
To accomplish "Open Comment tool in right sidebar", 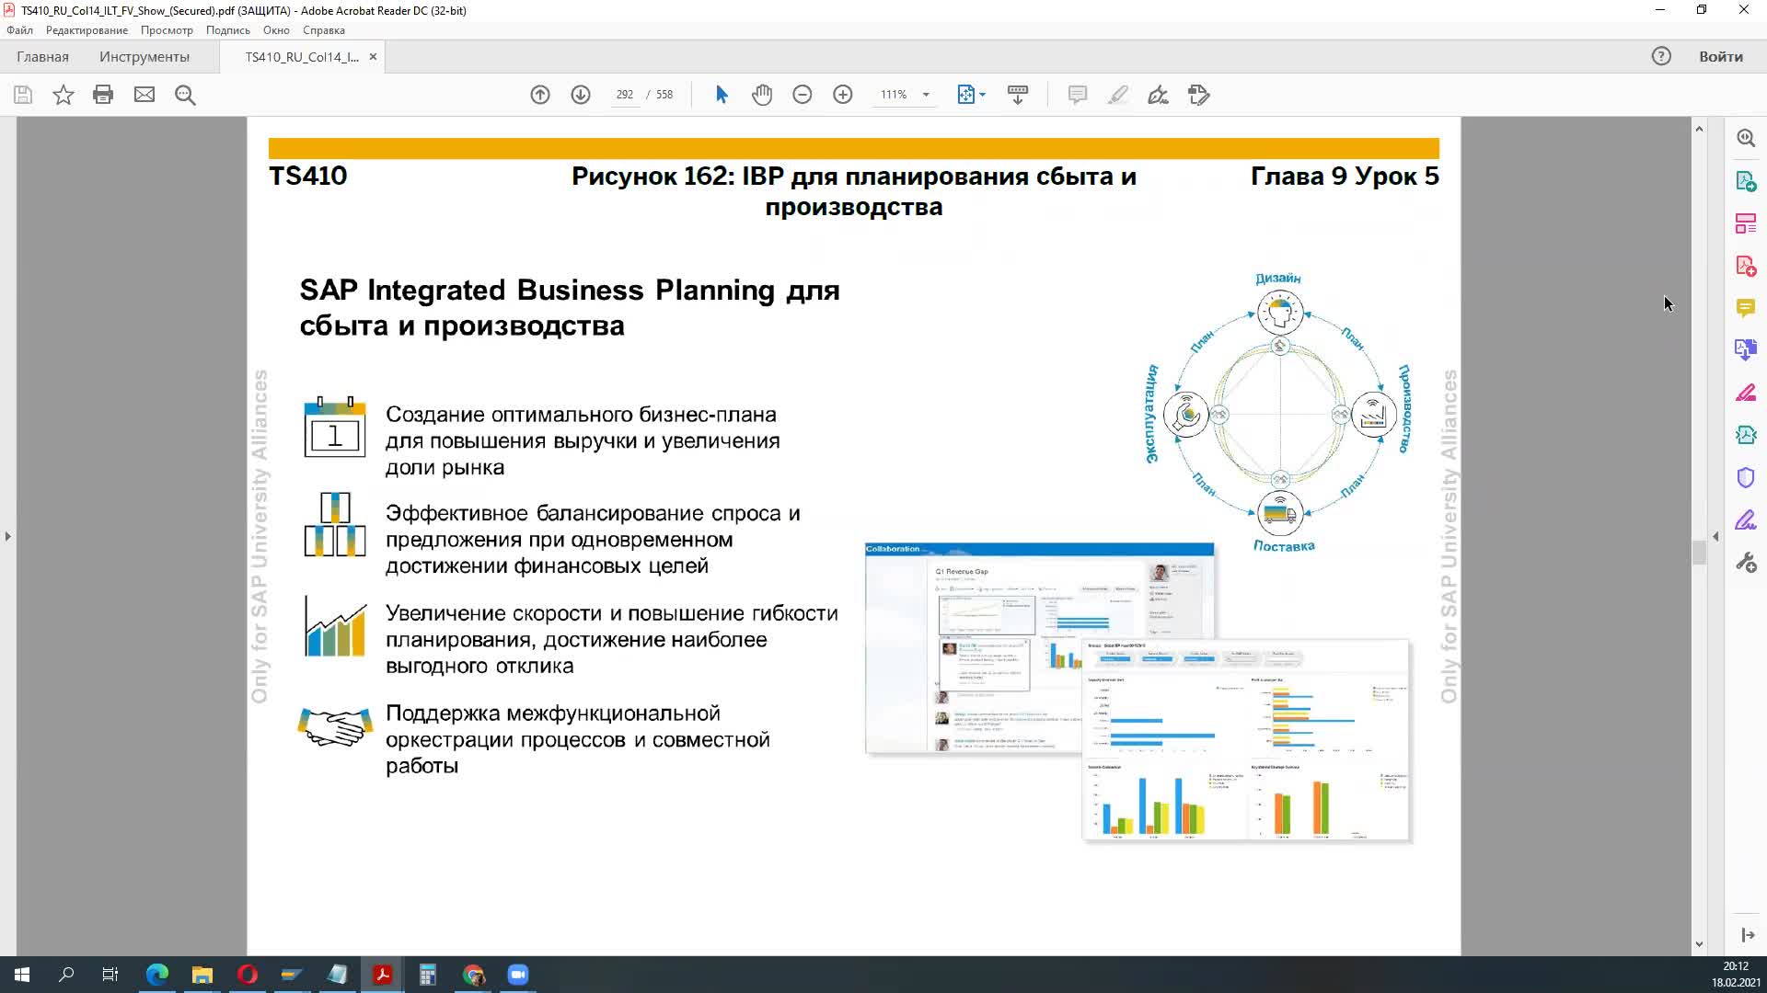I will pyautogui.click(x=1746, y=308).
